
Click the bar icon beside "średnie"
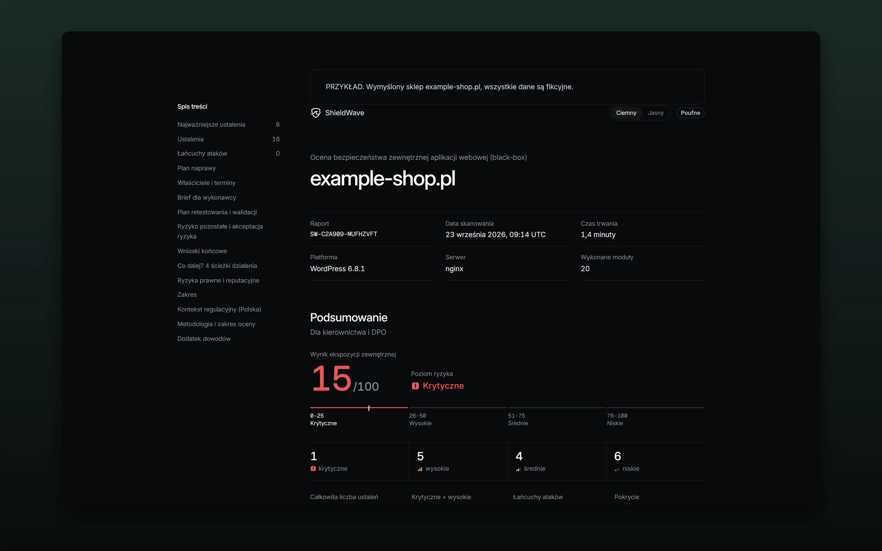tap(518, 469)
